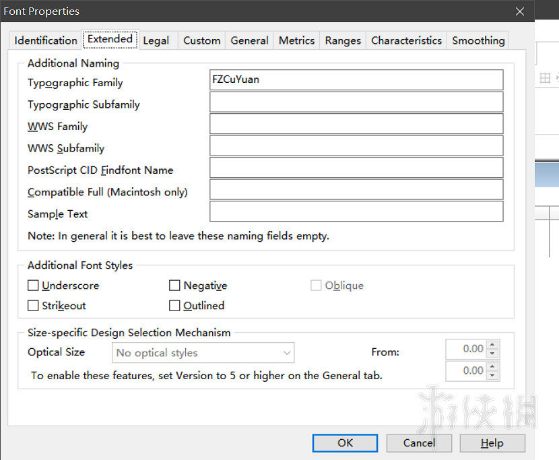This screenshot has width=559, height=460.
Task: Switch to the Identification tab
Action: [46, 40]
